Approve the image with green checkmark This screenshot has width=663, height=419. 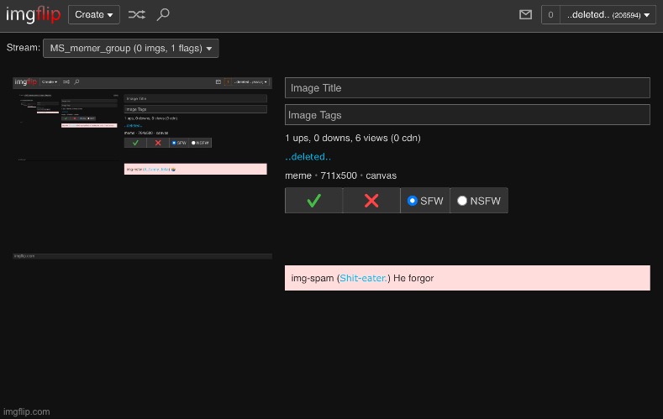[313, 201]
